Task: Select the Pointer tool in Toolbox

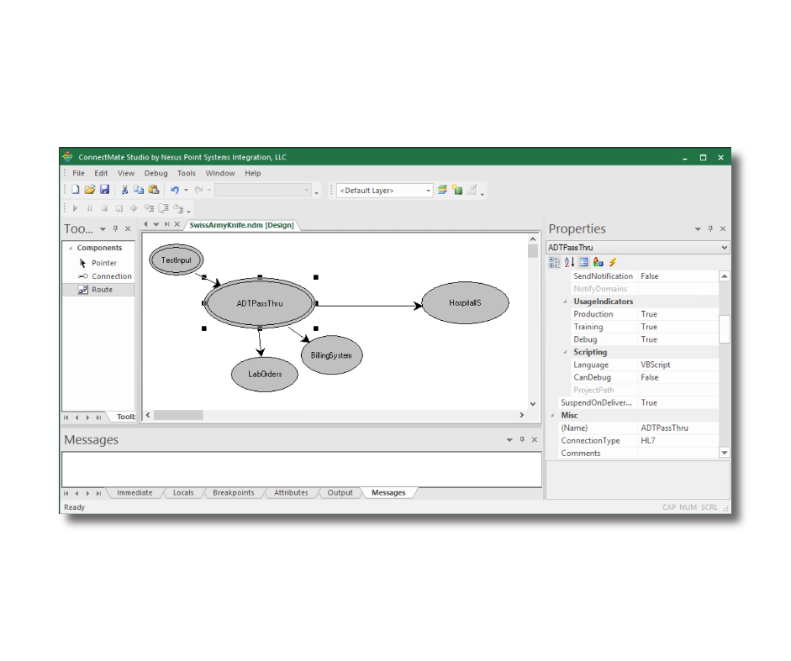Action: (98, 263)
